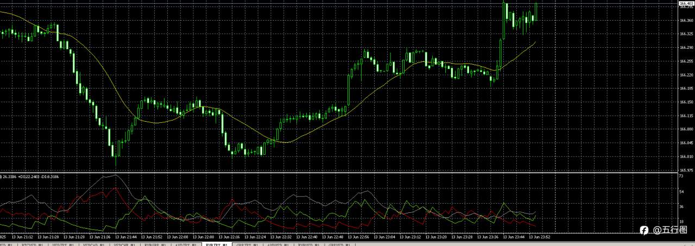Click the 26.3386 ADX value text
695x246 pixels.
pos(10,176)
